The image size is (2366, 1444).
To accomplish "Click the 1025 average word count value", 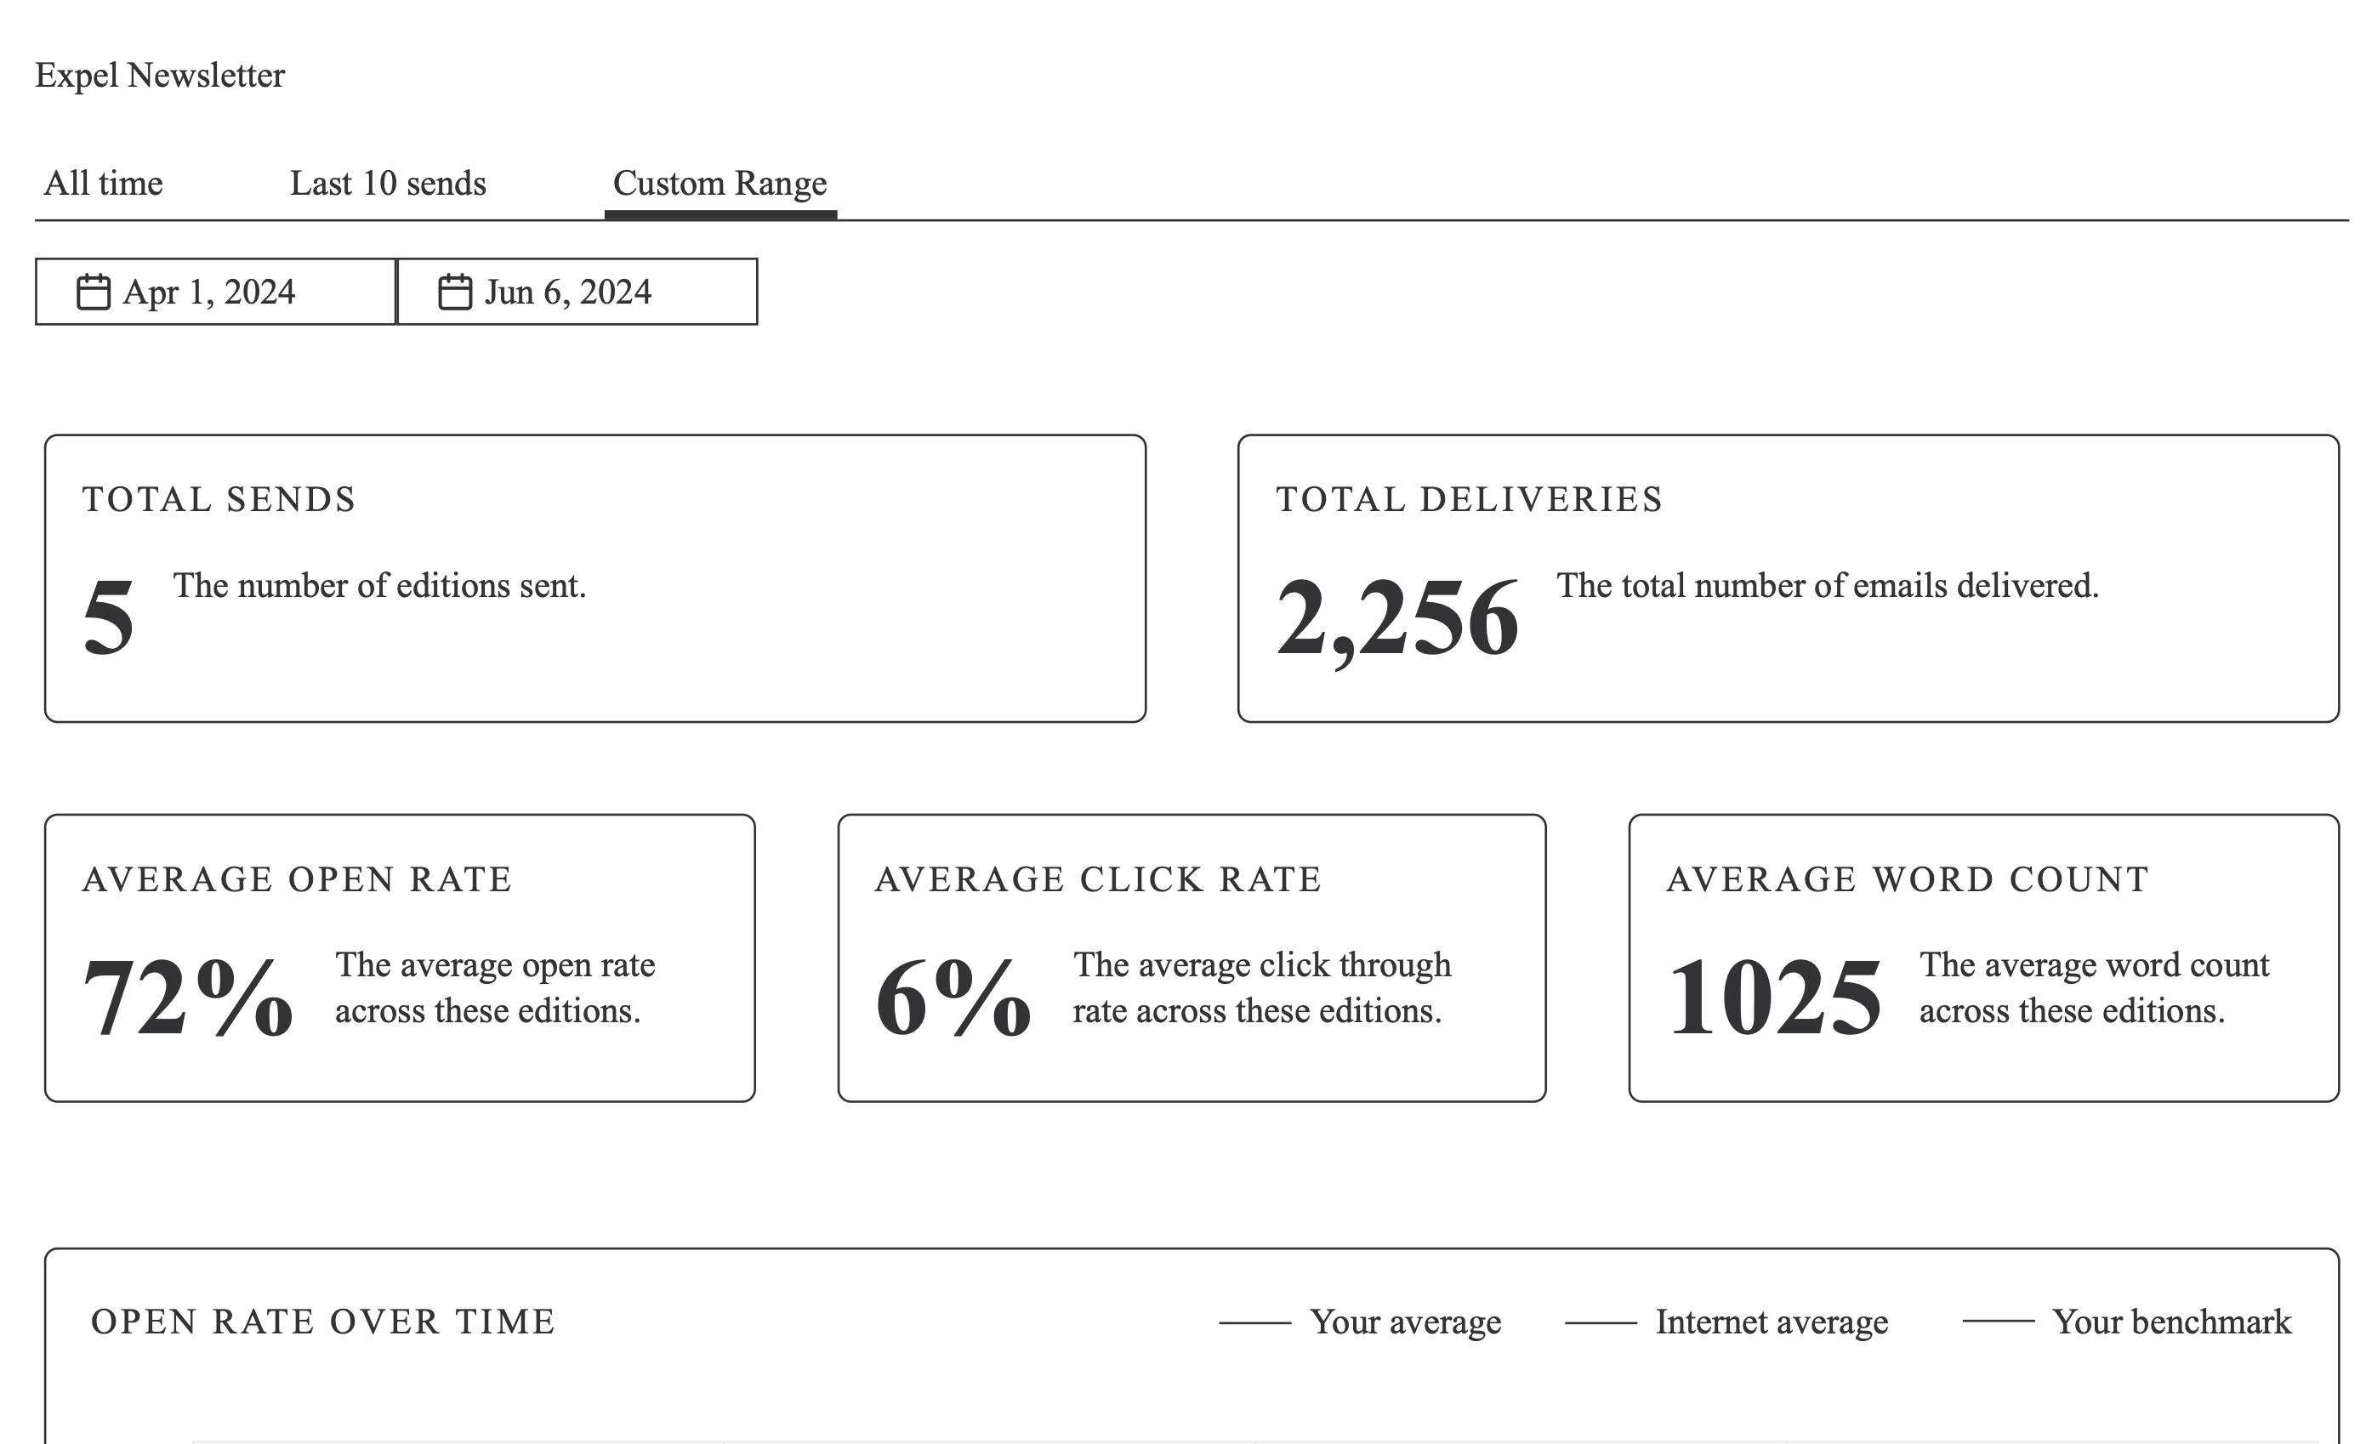I will 1774,997.
